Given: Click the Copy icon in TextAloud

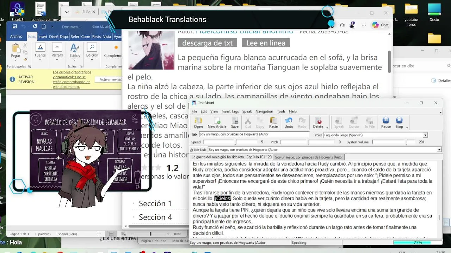Looking at the screenshot, I should [260, 122].
